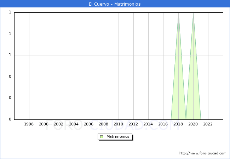Open the foro-ciudad.com URL link
230x159 pixels.
click(203, 153)
